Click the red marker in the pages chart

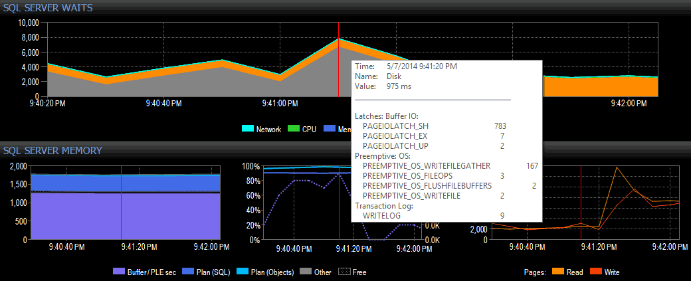581,203
